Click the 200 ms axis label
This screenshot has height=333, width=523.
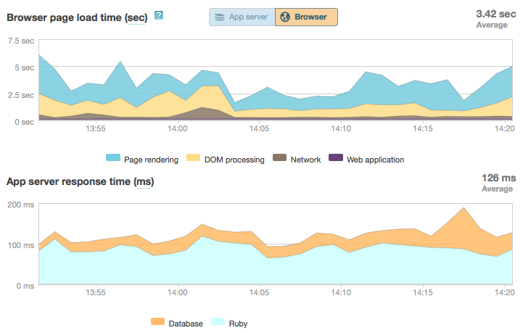(21, 205)
